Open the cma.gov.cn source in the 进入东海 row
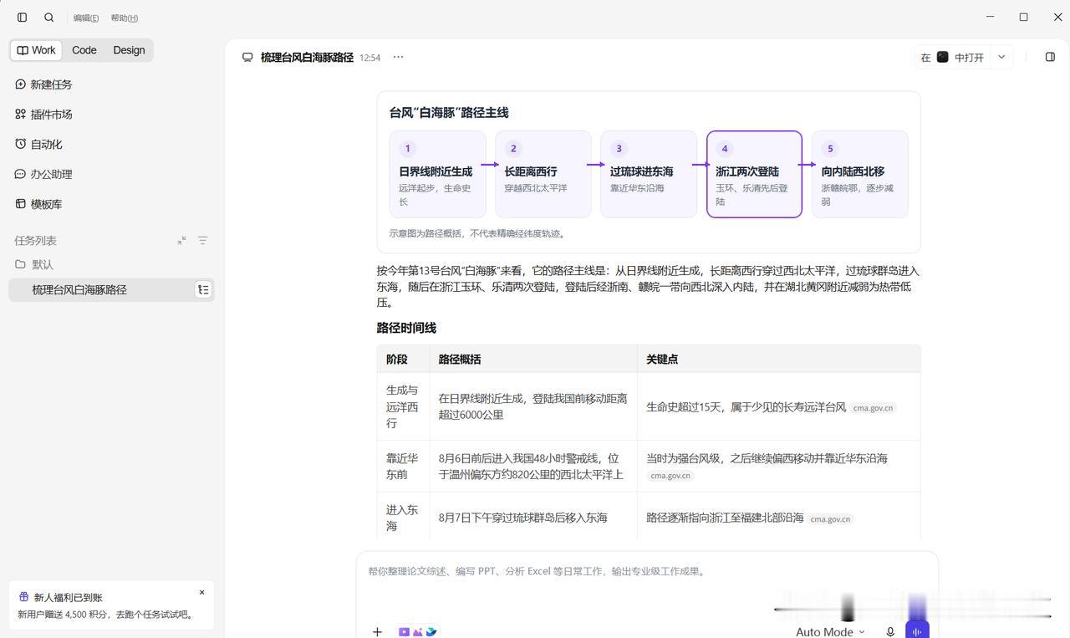The image size is (1070, 638). 830,519
